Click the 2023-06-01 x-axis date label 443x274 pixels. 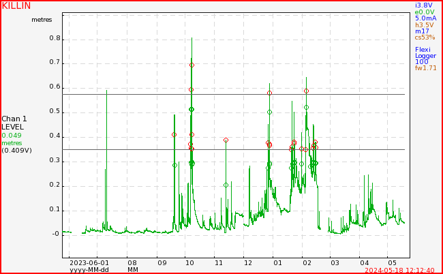[x=89, y=263]
